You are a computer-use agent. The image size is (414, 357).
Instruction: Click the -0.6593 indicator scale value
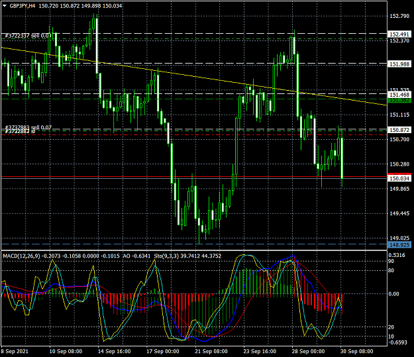coord(397,342)
